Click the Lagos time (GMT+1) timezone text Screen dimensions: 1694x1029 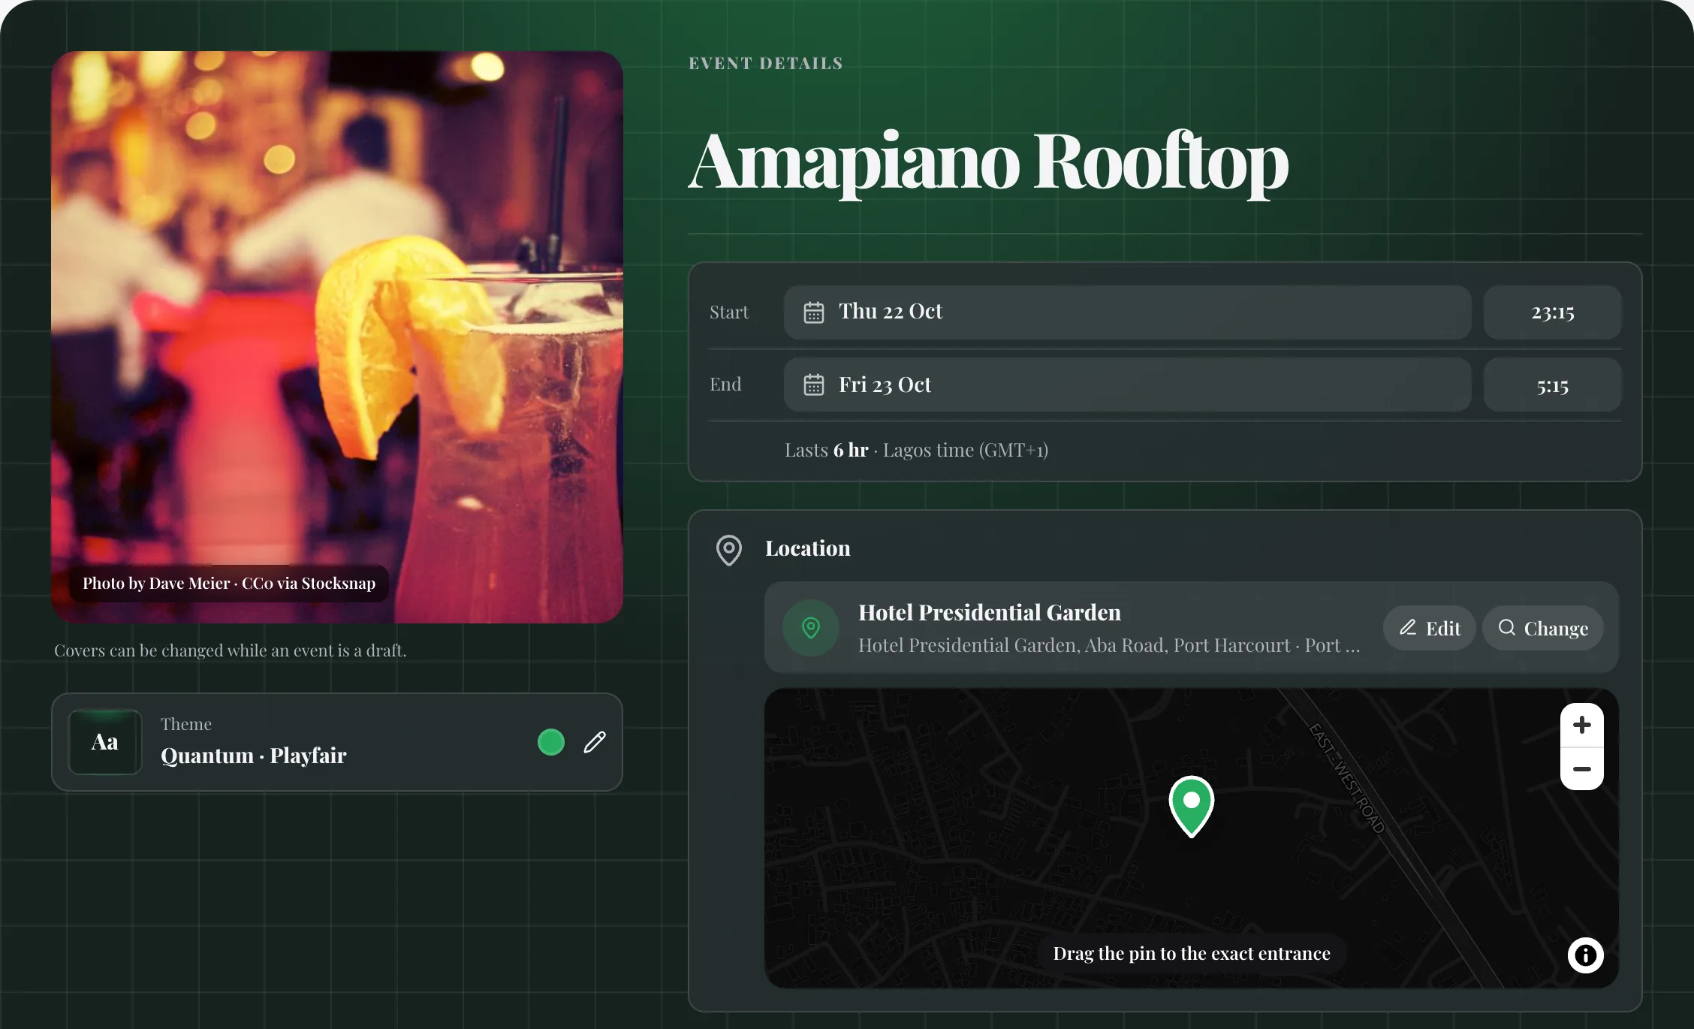point(966,450)
